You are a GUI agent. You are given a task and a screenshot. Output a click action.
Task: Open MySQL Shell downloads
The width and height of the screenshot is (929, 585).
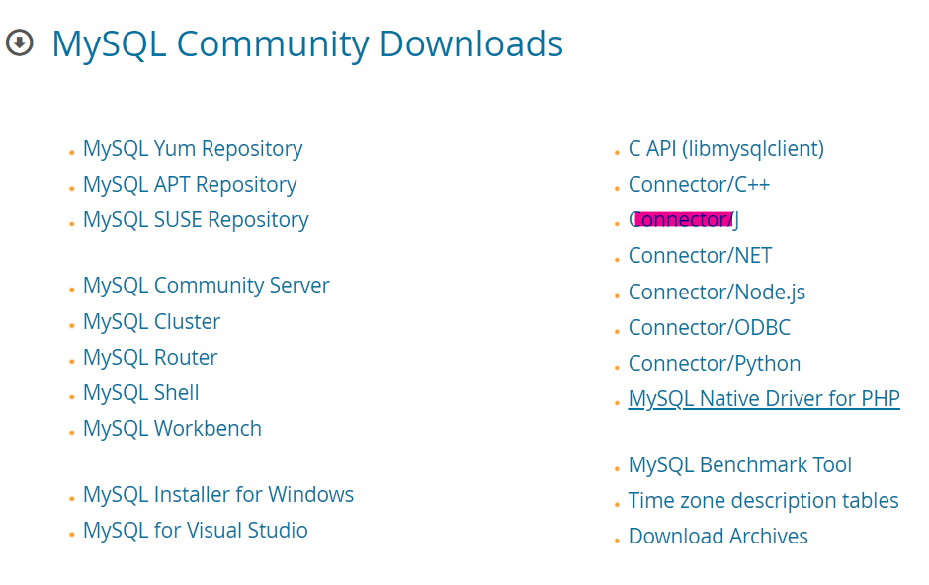pos(141,392)
